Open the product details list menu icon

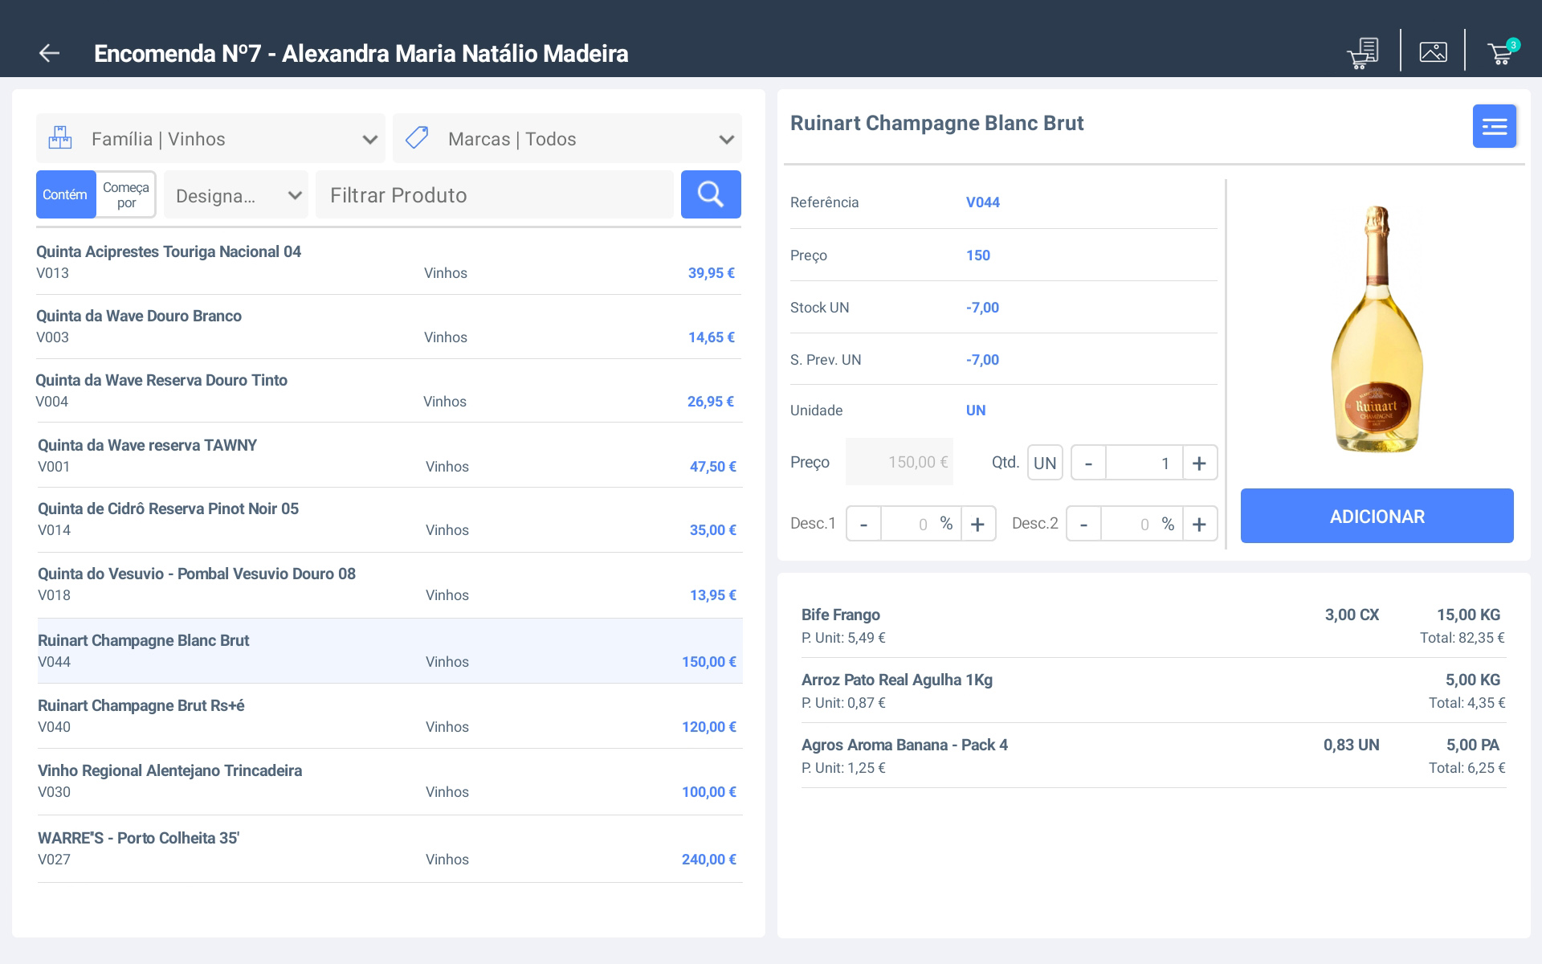click(1494, 126)
